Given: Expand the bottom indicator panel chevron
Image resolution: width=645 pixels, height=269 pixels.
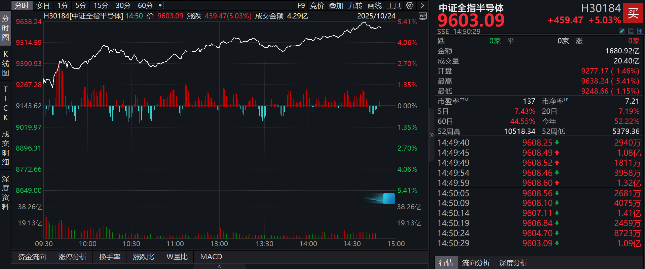Looking at the screenshot, I should pyautogui.click(x=220, y=267).
